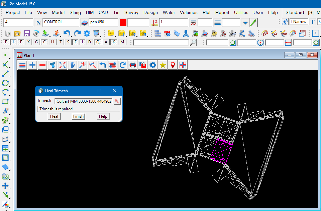Click the print icon in the Plan 1 toolbar

pos(133,65)
